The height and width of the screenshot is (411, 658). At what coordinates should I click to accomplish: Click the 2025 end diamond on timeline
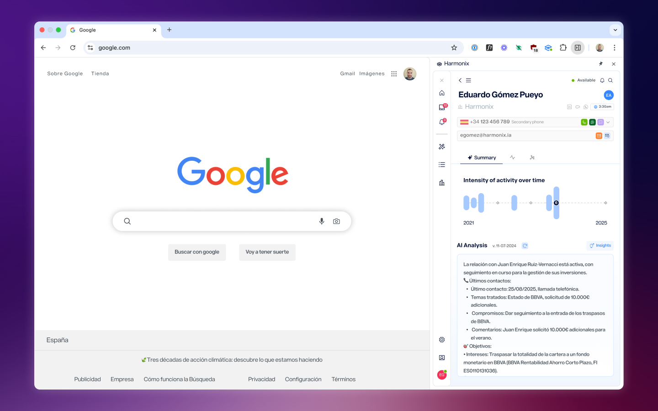[x=605, y=203]
